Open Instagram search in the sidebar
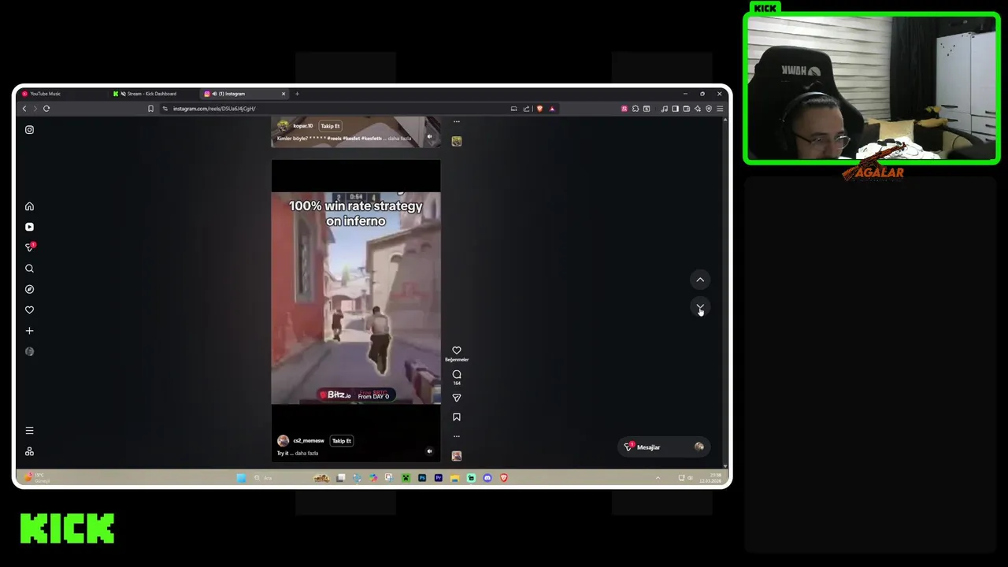This screenshot has width=1008, height=567. click(29, 269)
